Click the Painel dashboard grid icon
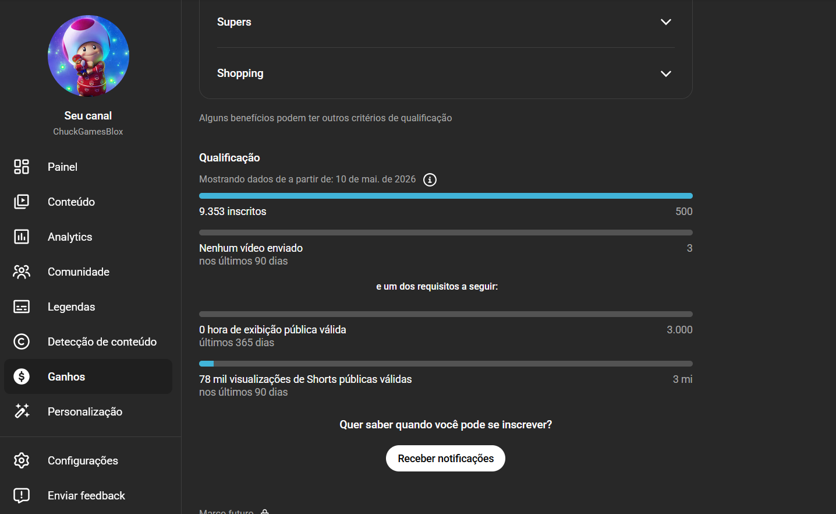This screenshot has width=836, height=514. [22, 167]
